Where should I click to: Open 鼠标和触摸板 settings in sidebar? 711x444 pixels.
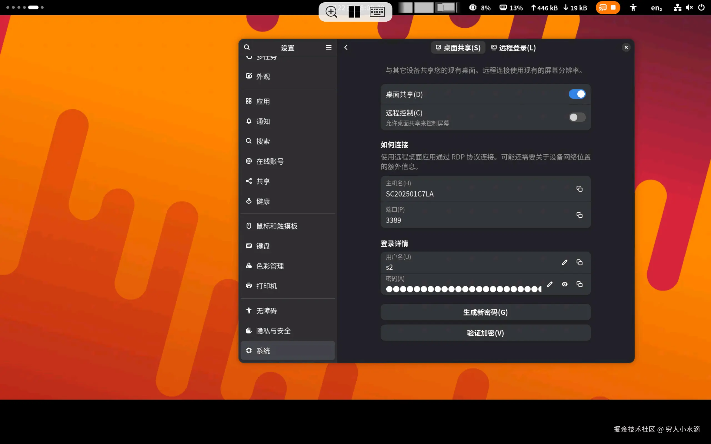click(277, 226)
